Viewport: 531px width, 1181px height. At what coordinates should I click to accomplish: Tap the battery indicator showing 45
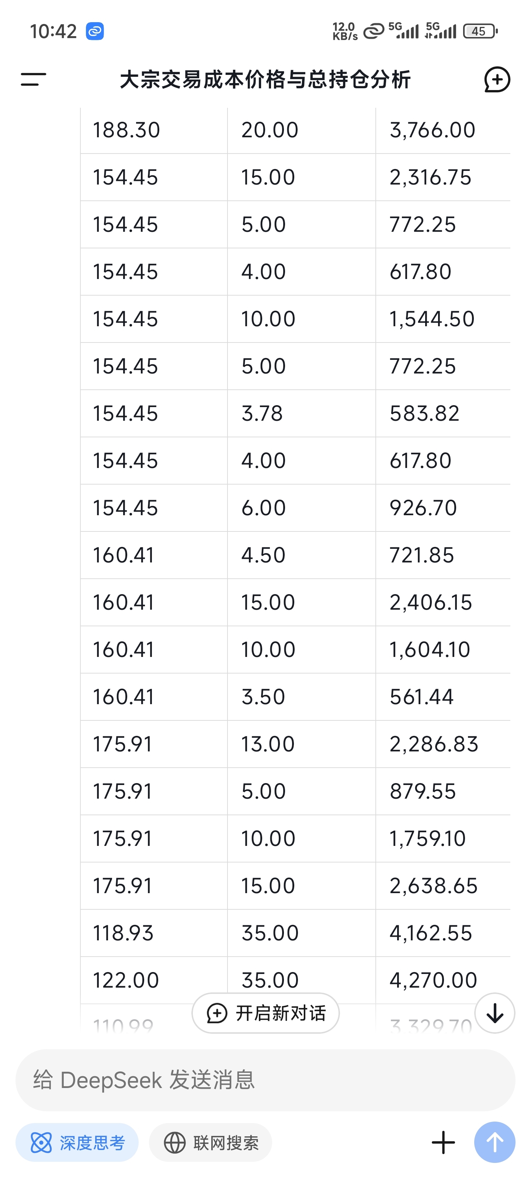480,31
